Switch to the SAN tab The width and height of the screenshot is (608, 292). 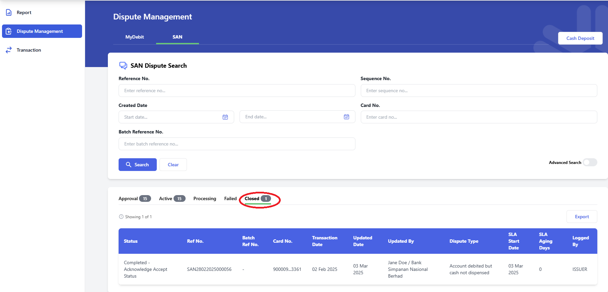click(178, 37)
